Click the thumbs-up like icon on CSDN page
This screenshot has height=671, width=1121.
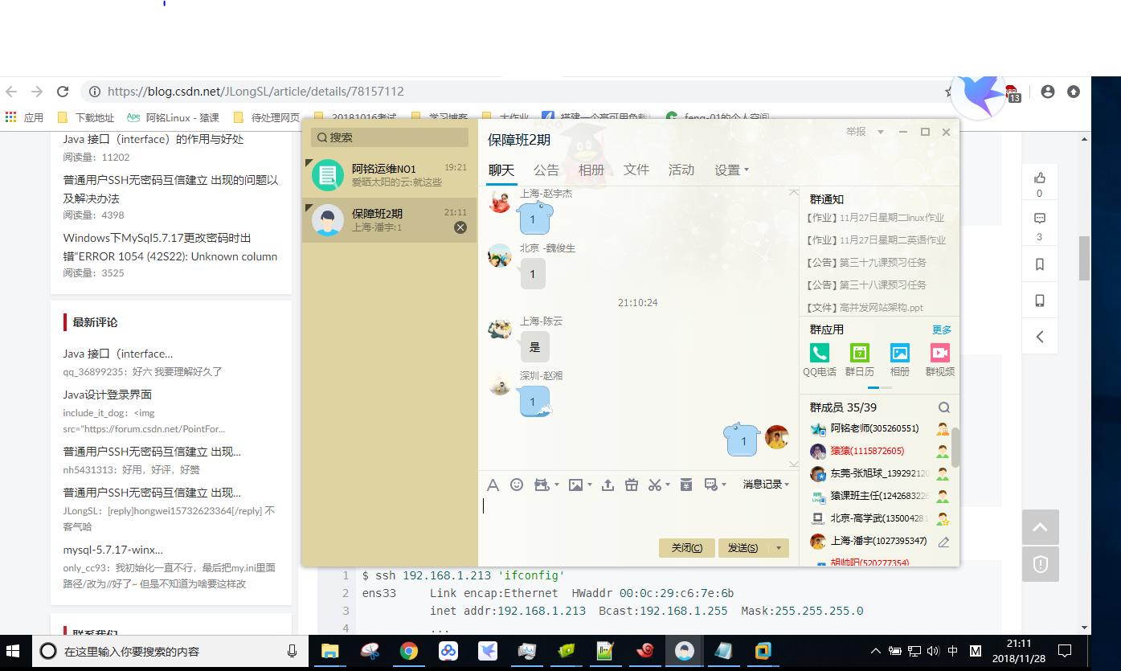point(1040,178)
